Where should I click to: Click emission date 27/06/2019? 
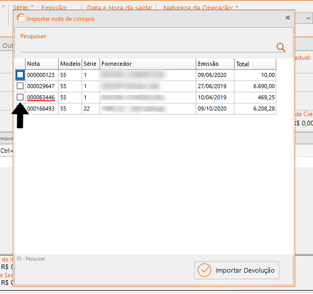tap(212, 86)
